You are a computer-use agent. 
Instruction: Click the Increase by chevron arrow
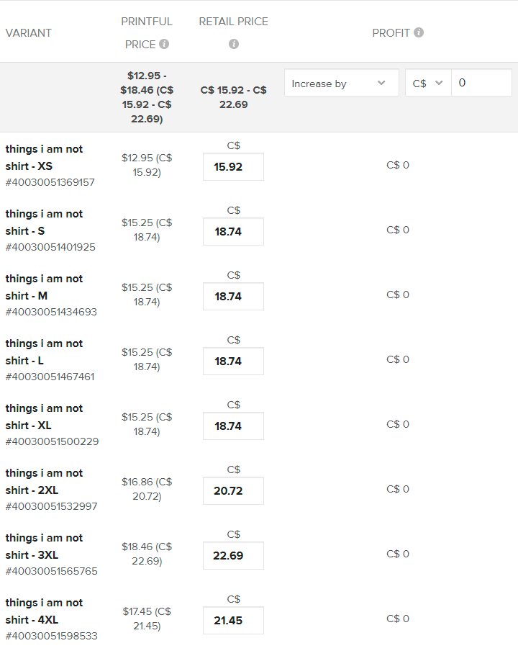[x=381, y=83]
